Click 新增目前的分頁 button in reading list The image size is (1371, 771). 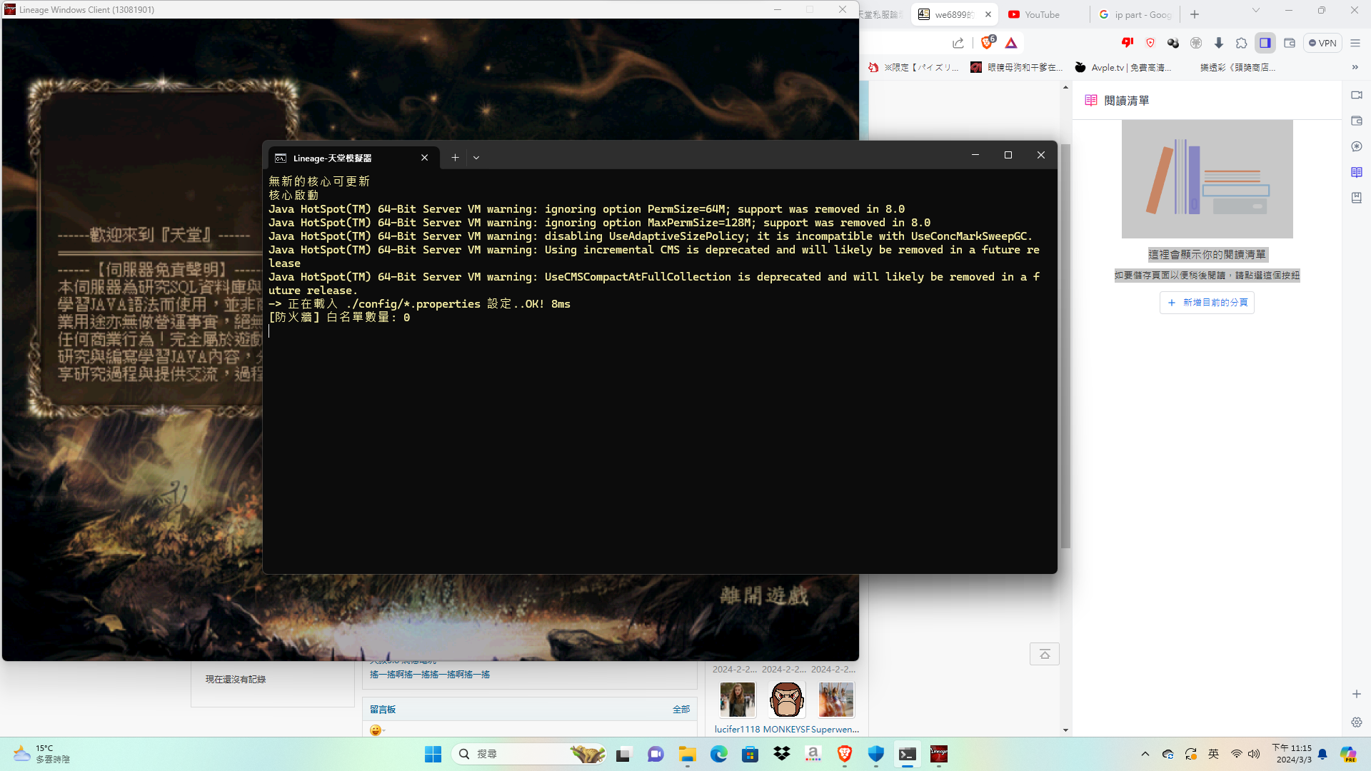pos(1207,303)
